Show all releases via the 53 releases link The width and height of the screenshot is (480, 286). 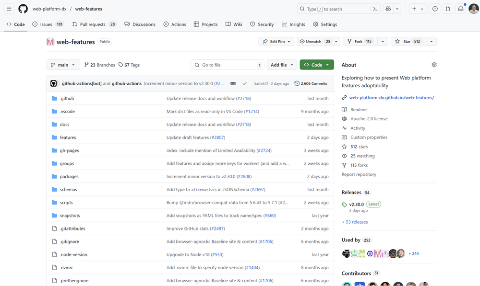click(355, 222)
